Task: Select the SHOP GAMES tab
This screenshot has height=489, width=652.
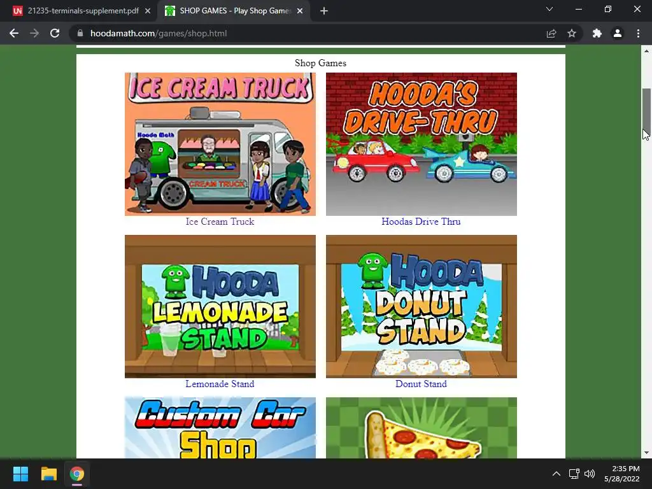Action: (234, 11)
